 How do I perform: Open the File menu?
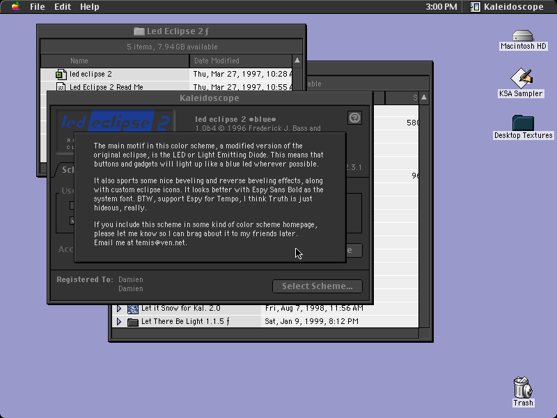pyautogui.click(x=38, y=7)
